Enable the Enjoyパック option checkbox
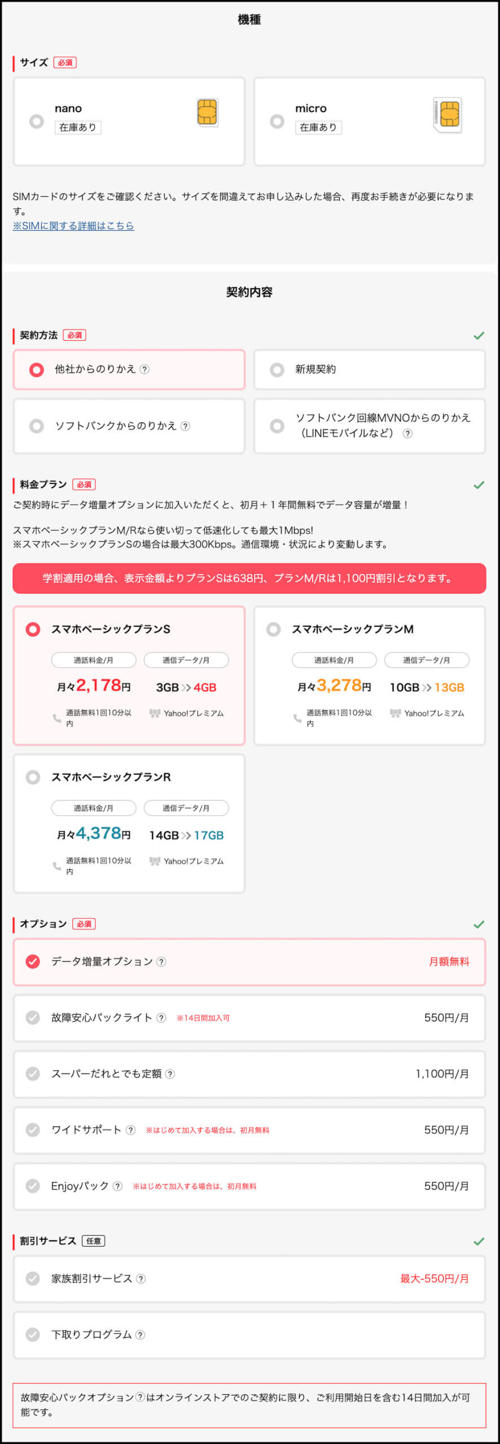The width and height of the screenshot is (500, 1444). (33, 1186)
